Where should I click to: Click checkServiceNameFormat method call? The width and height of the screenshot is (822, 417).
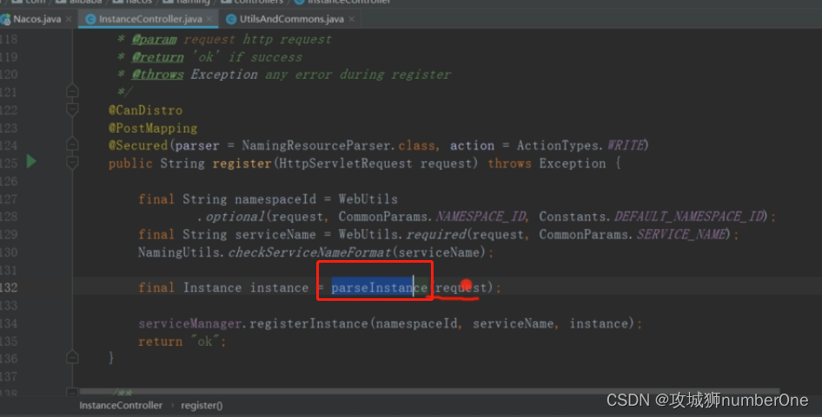click(x=309, y=252)
